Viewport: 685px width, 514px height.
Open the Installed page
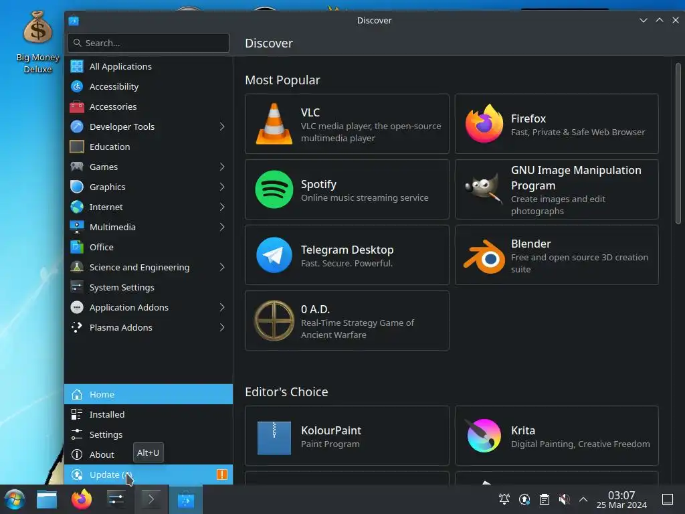point(149,414)
